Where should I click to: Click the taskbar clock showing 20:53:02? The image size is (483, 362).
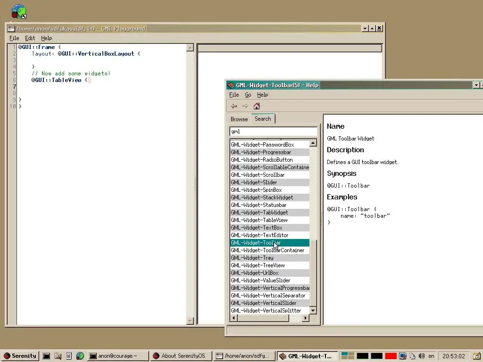tap(454, 356)
